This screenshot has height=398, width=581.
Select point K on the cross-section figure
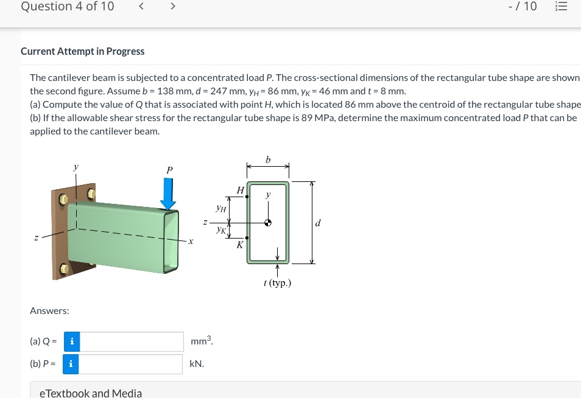(247, 237)
